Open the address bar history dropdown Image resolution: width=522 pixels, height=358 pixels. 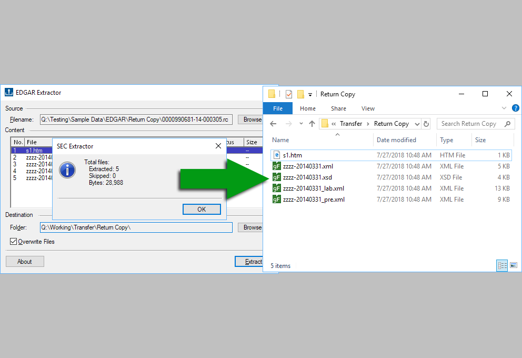417,124
